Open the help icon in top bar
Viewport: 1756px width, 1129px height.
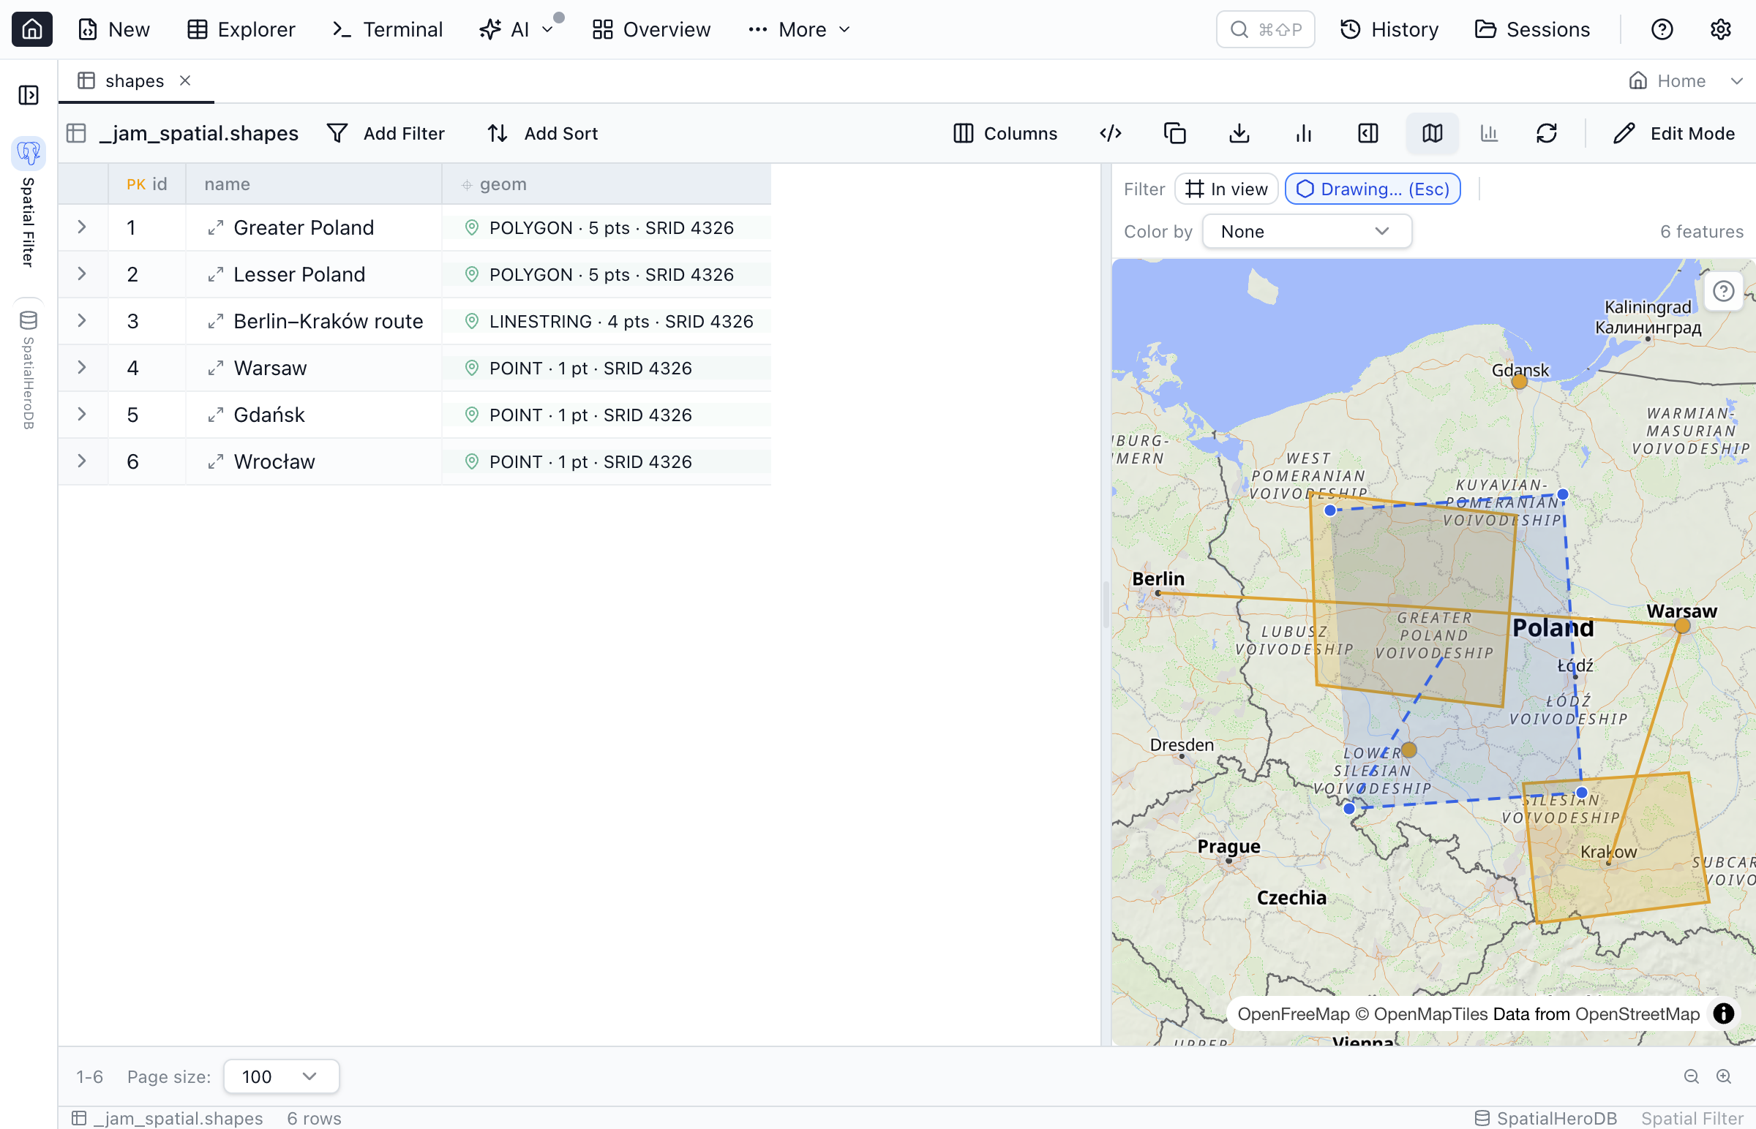tap(1662, 29)
